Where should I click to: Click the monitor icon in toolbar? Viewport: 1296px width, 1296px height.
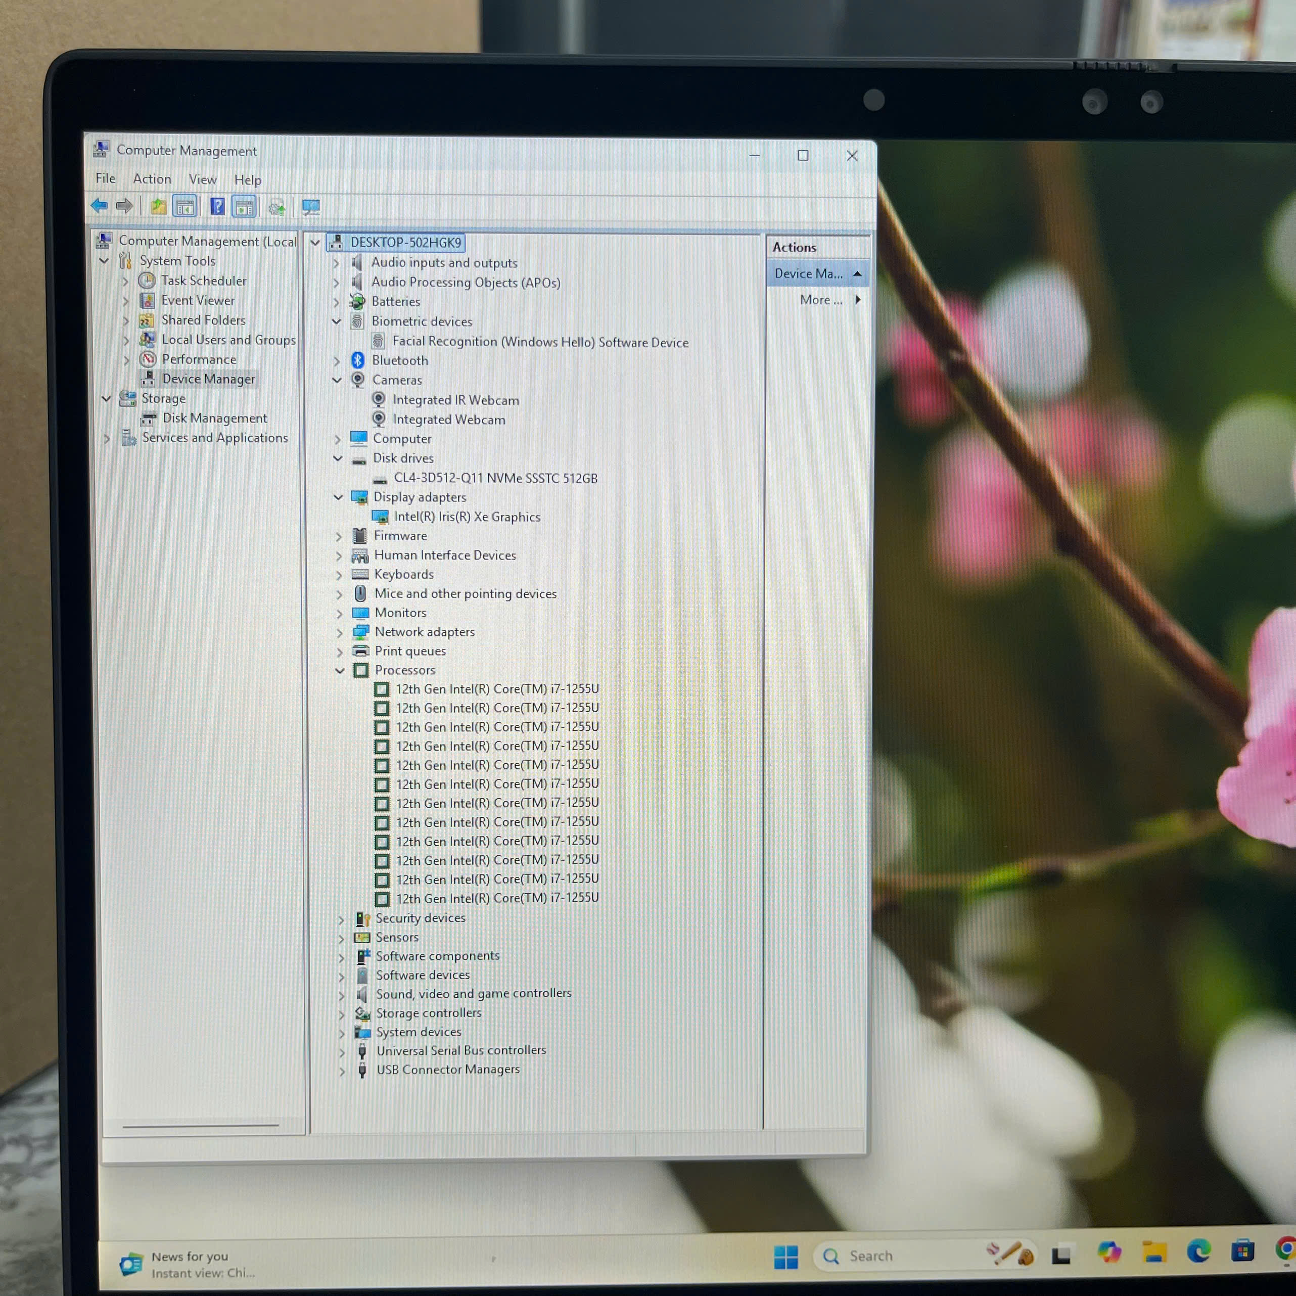click(x=310, y=208)
